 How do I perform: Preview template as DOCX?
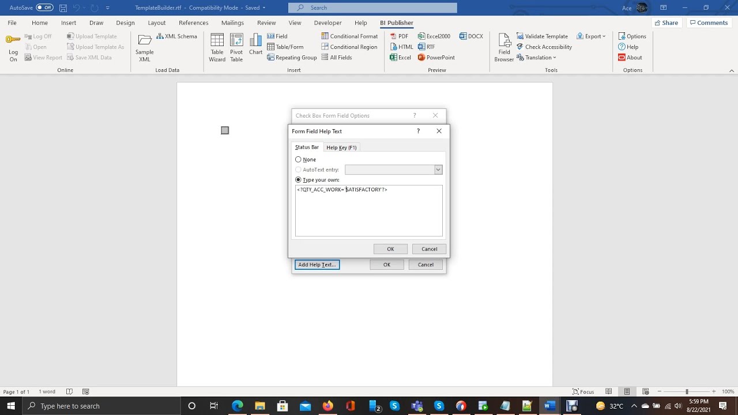(471, 36)
